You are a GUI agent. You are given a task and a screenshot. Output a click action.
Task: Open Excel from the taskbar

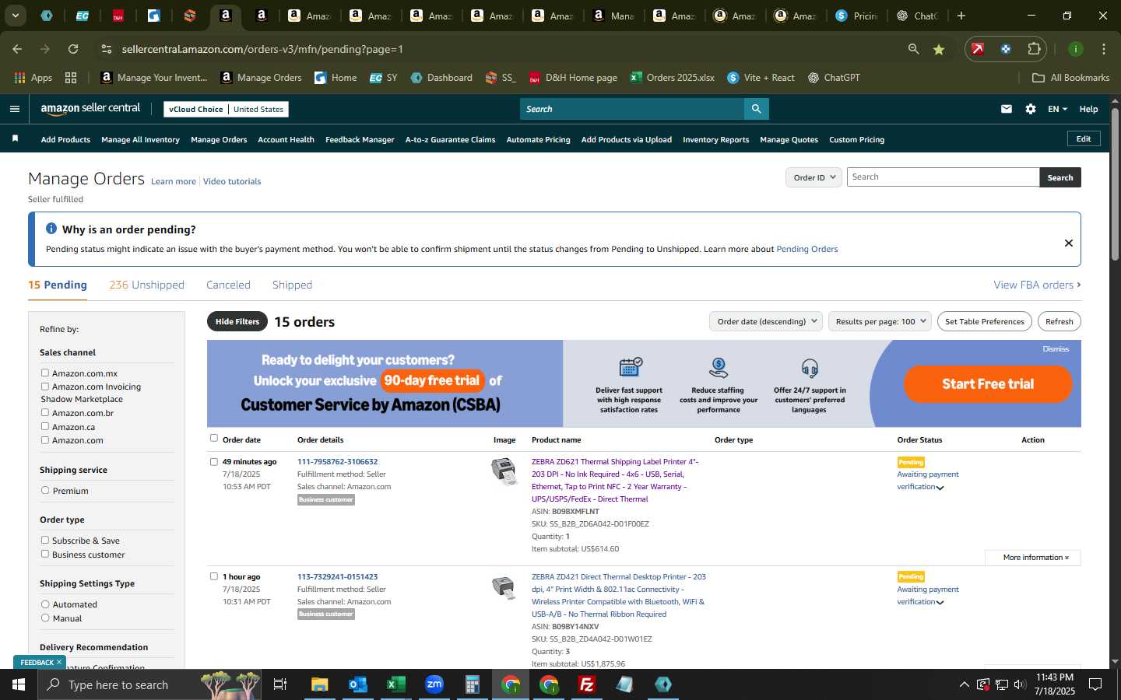coord(395,684)
